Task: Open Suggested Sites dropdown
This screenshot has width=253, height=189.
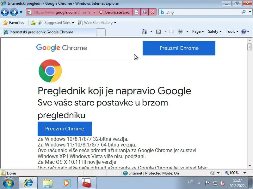Action: (x=56, y=23)
